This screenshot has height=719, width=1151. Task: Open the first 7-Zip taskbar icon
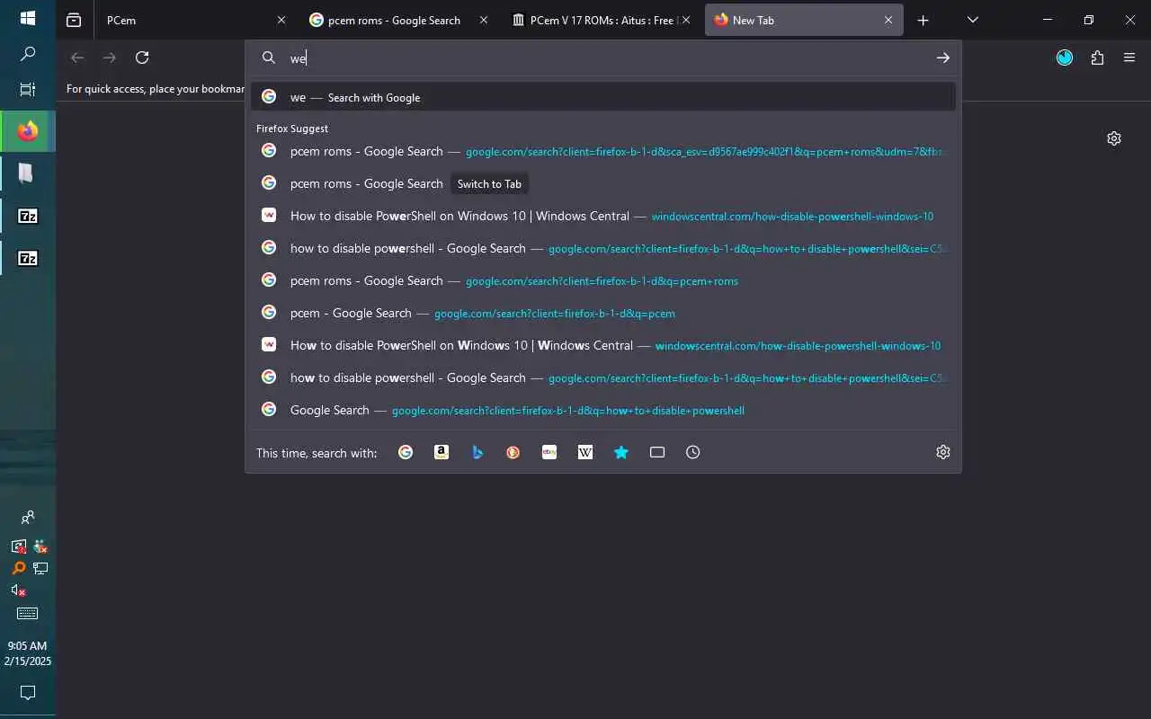(28, 216)
